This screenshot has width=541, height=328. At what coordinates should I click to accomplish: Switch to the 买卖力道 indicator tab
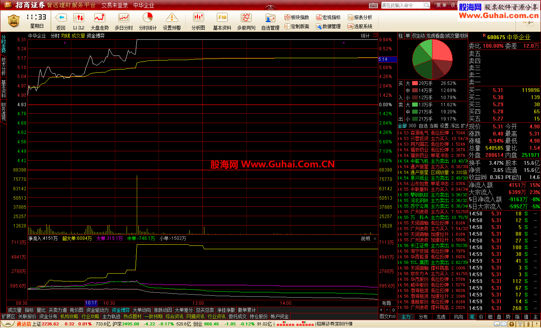(58, 310)
